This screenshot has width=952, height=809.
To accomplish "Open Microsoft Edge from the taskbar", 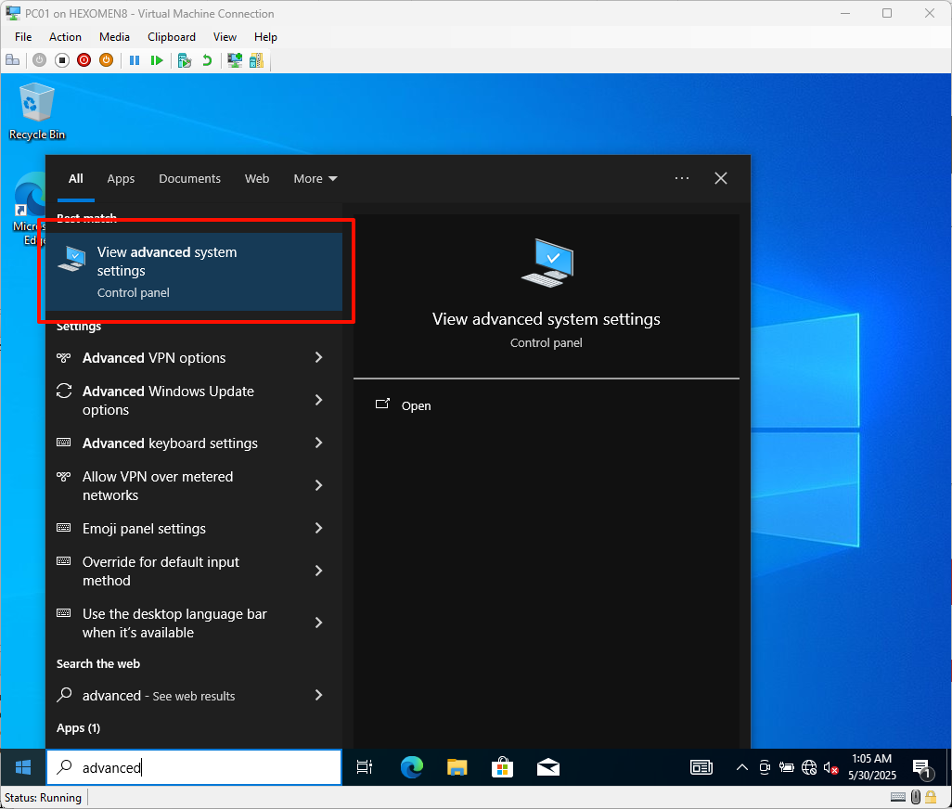I will [x=412, y=767].
